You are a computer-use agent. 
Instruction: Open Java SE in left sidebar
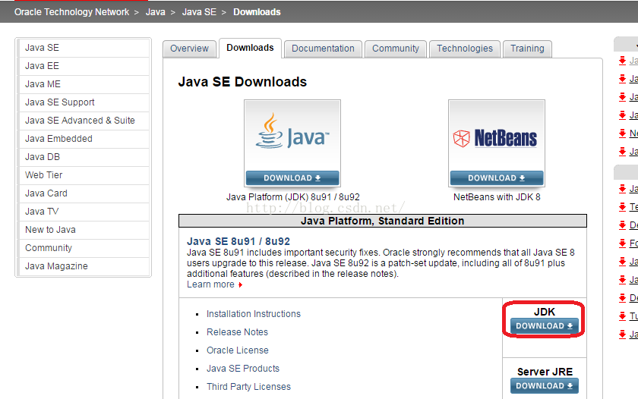(84, 48)
